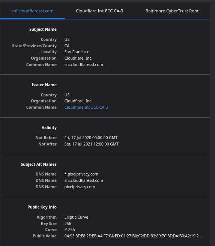Click the Issuer Name section heading

click(x=44, y=85)
